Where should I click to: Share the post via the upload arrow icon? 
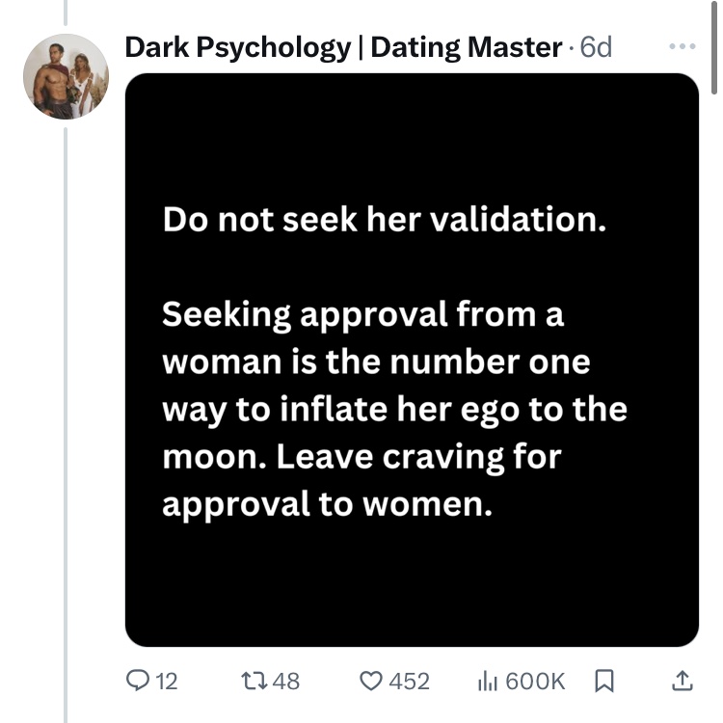click(x=681, y=681)
